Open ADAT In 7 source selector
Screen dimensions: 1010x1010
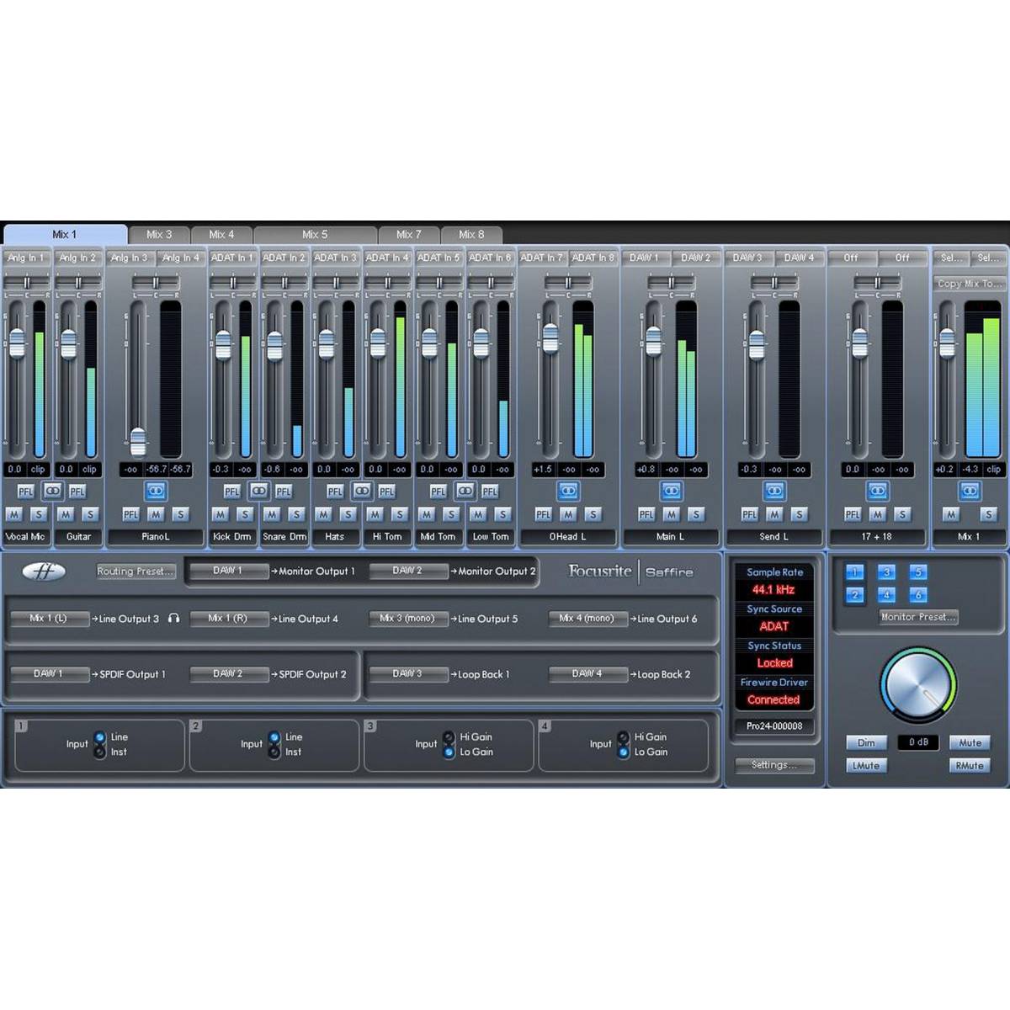pos(542,258)
